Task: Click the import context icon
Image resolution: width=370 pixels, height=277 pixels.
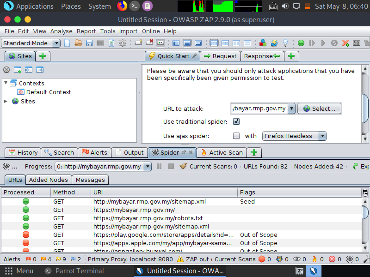Action: (29, 70)
